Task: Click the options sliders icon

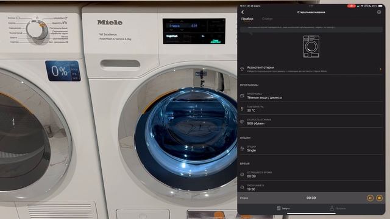Action: 242,148
